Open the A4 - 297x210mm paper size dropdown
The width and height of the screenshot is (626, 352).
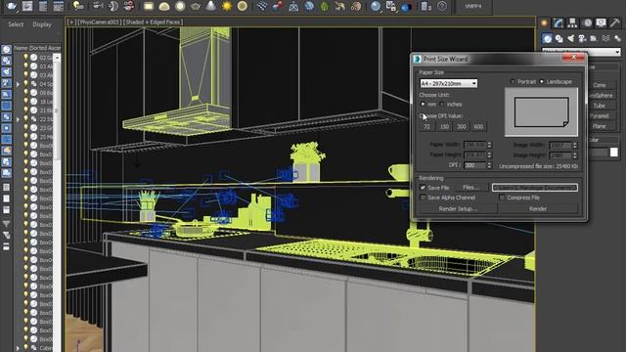point(448,83)
